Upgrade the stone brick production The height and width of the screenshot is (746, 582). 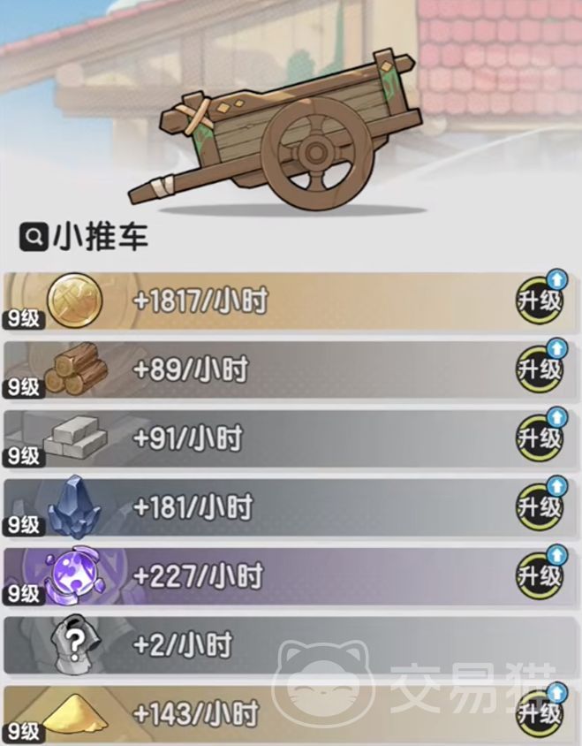point(541,435)
